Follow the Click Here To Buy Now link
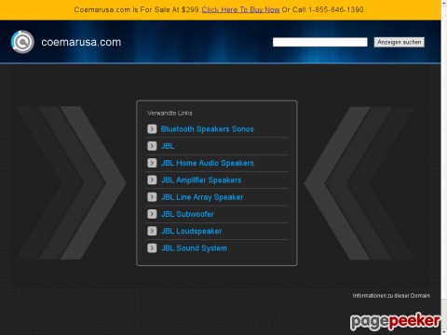The width and height of the screenshot is (447, 335). (x=240, y=9)
